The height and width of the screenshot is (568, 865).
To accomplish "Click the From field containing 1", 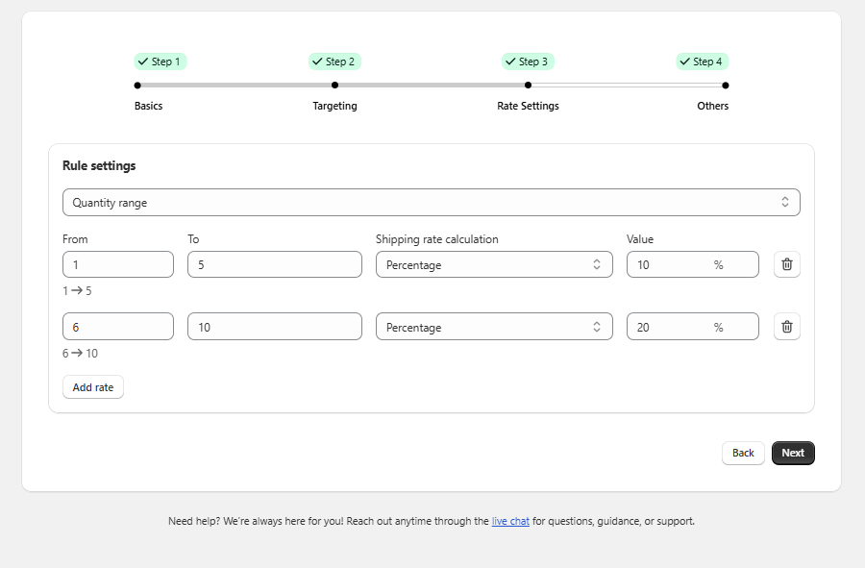I will [x=117, y=264].
